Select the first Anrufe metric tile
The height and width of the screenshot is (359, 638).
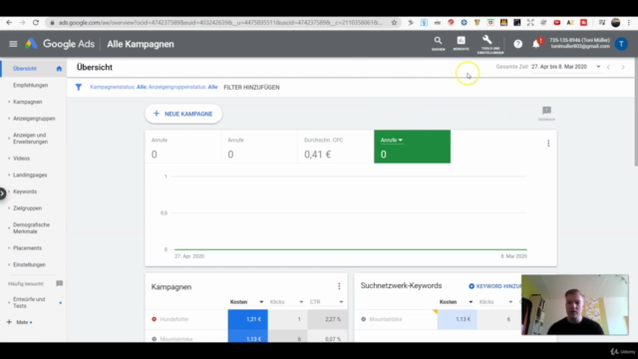[183, 147]
